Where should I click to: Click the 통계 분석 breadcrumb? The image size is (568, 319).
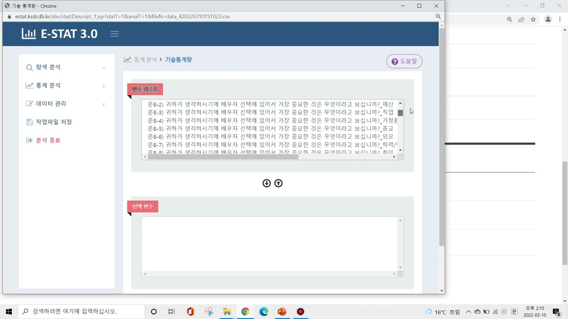point(146,60)
